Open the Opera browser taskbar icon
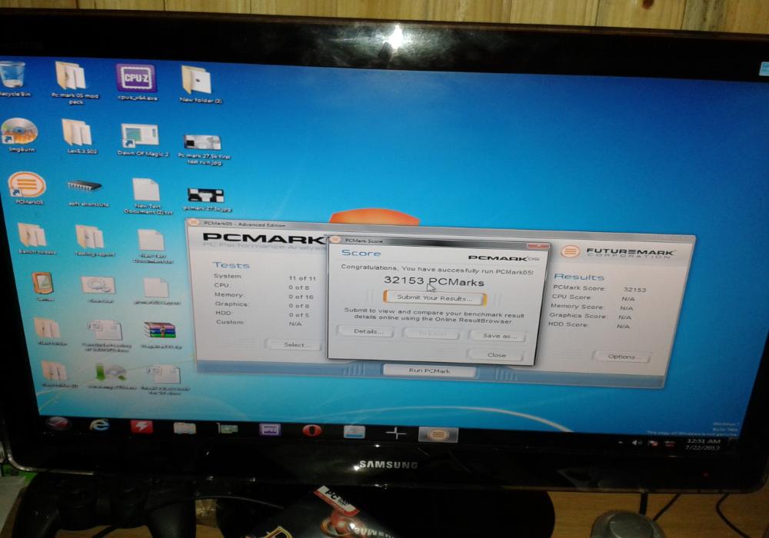The image size is (769, 538). tap(312, 430)
